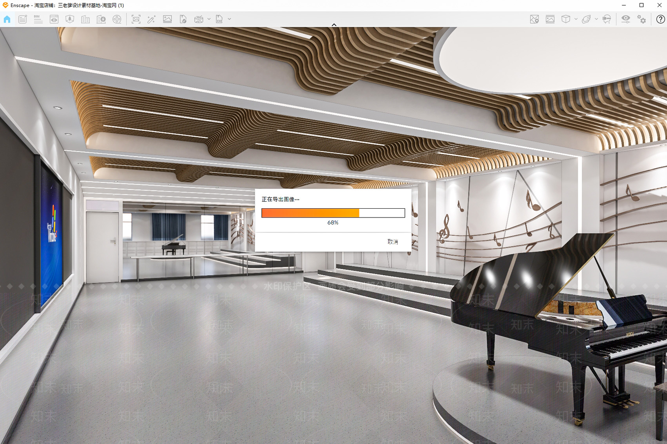Open the site context map icon
Viewport: 667px width, 444px height.
point(534,19)
